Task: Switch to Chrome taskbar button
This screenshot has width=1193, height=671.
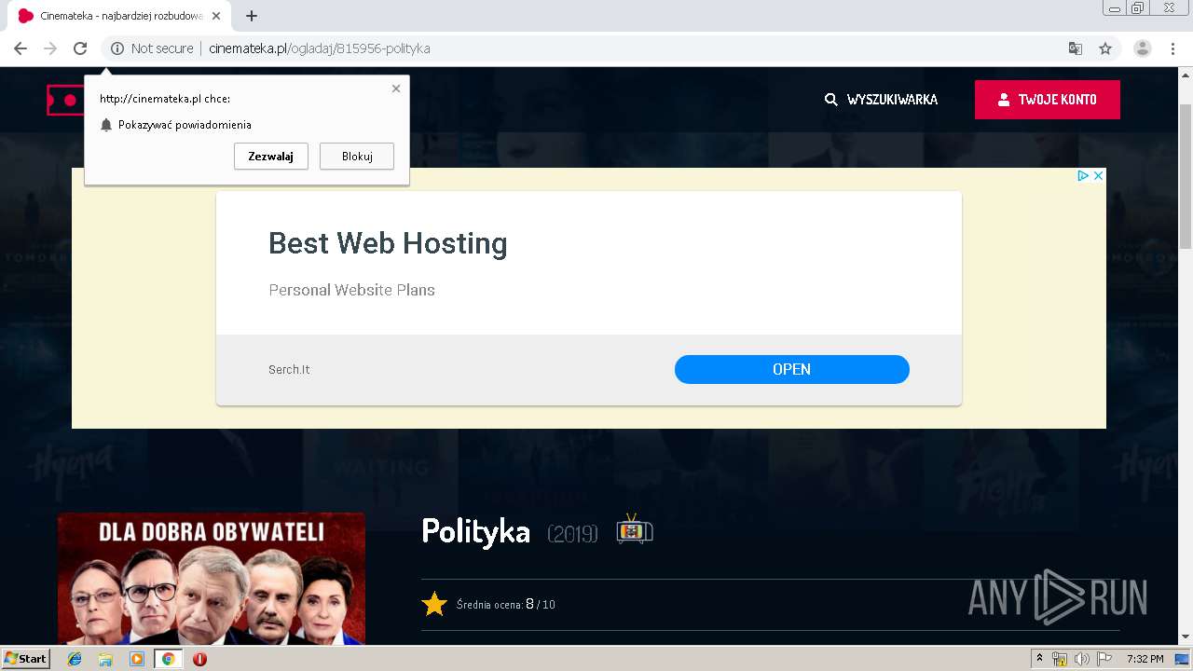Action: point(168,659)
